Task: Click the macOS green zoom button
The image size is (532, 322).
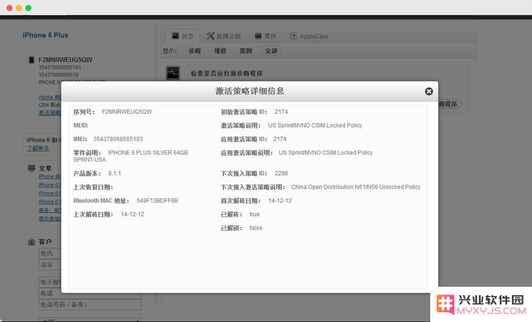Action: coord(28,8)
